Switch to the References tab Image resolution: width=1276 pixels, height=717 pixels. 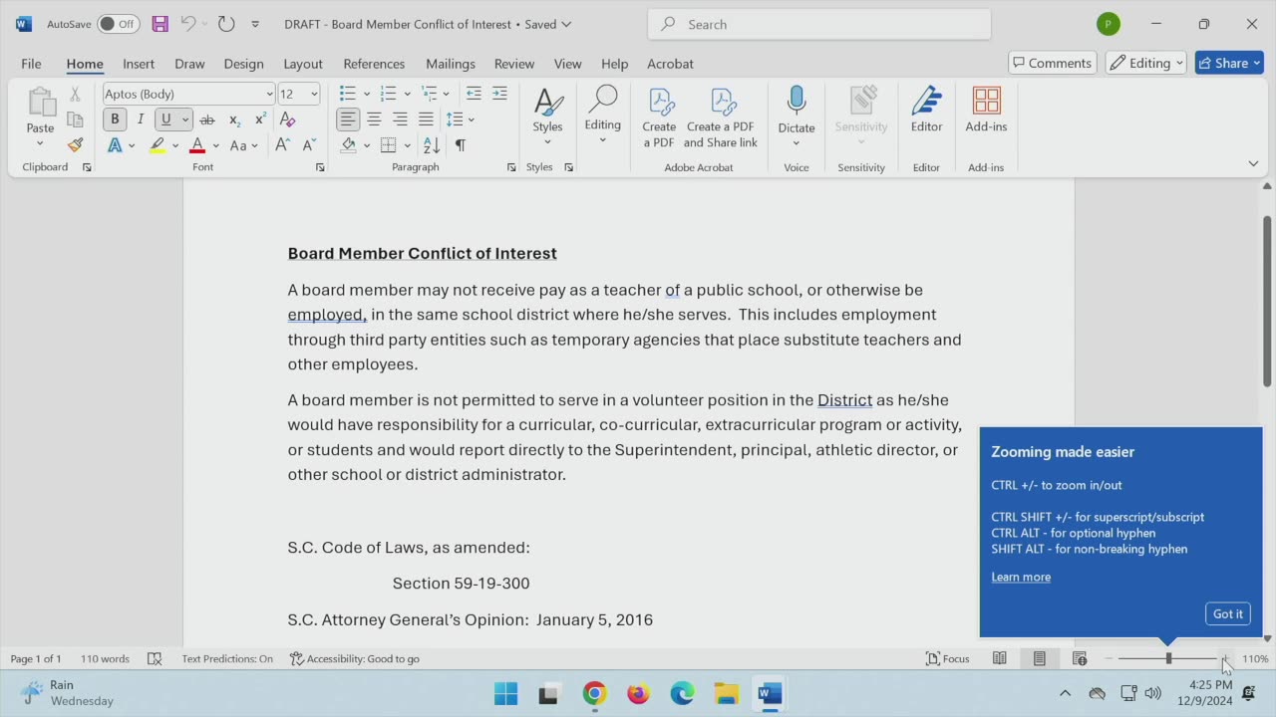(x=374, y=63)
